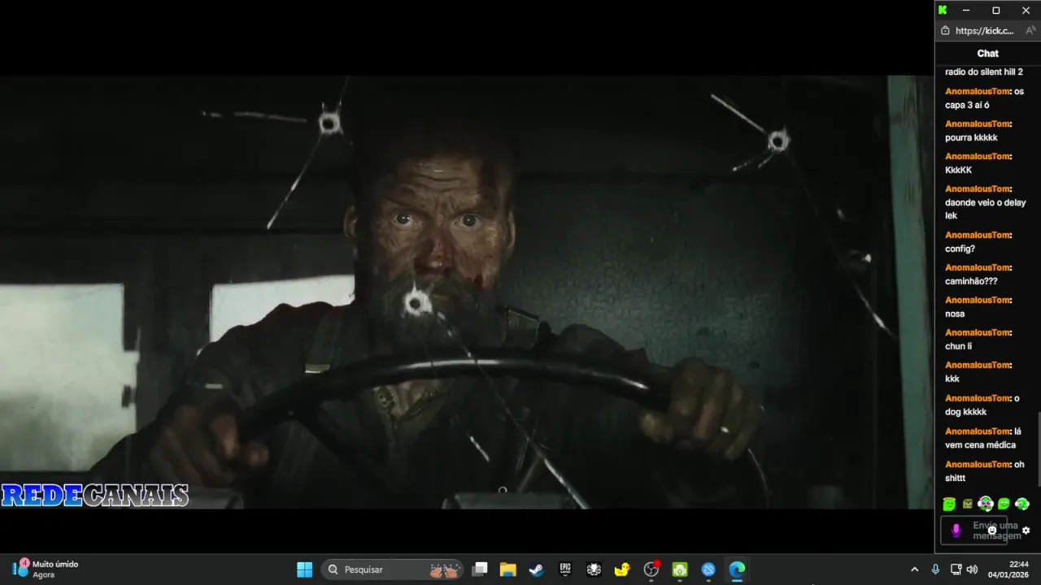Open the 'Muito úmido' weather widget
The width and height of the screenshot is (1041, 585).
46,569
